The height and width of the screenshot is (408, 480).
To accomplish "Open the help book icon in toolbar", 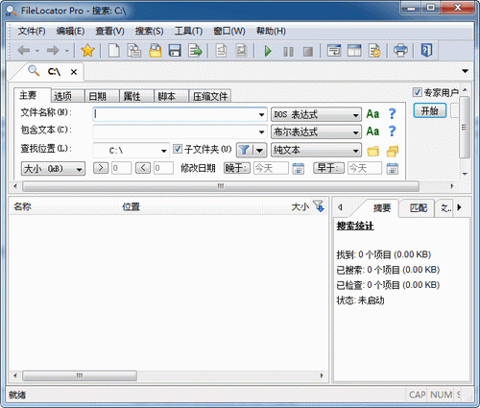I will coord(426,51).
